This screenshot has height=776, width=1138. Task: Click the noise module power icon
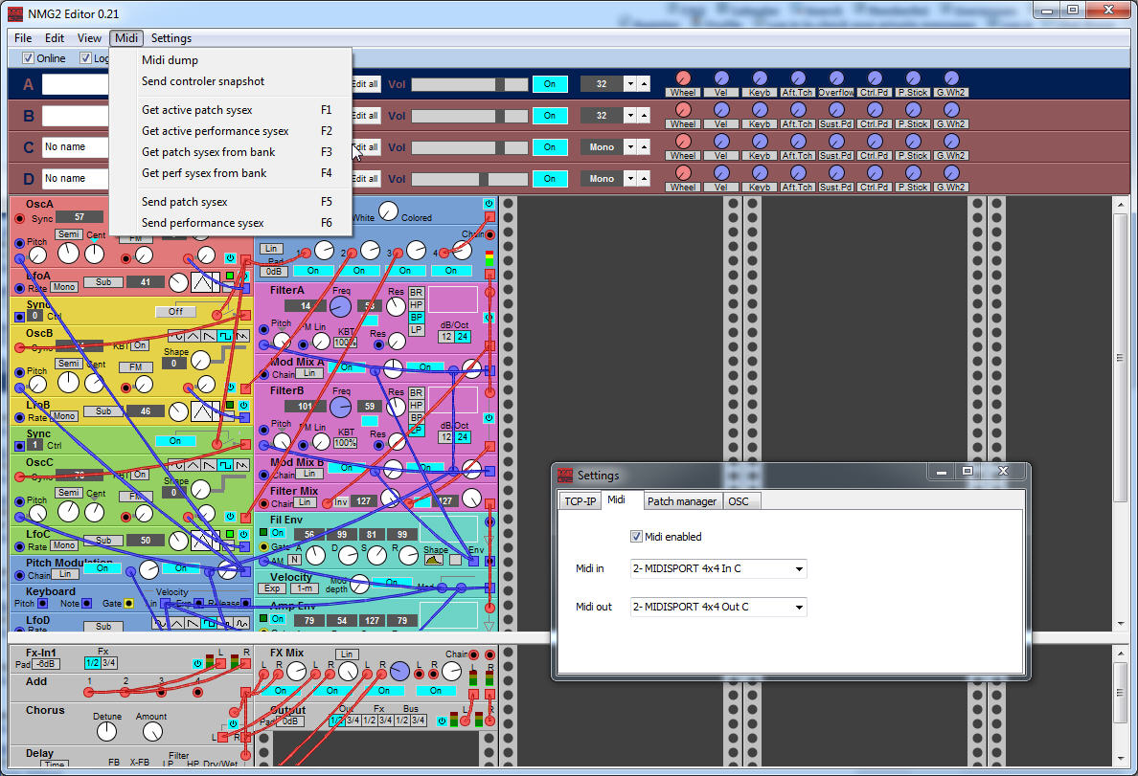(x=489, y=204)
